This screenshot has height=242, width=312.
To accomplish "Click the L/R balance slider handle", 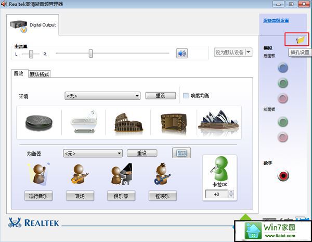I will pyautogui.click(x=31, y=54).
